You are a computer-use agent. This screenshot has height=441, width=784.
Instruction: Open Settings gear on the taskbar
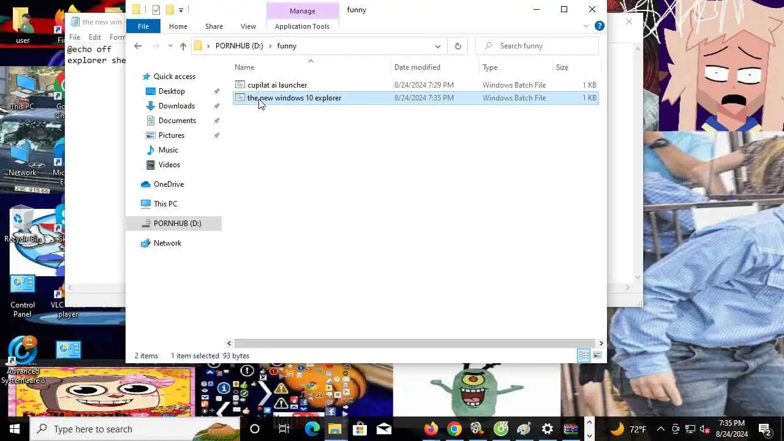[548, 429]
